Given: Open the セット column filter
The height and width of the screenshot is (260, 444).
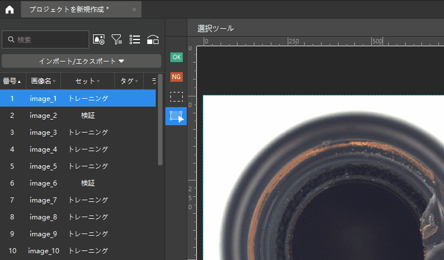Looking at the screenshot, I should 98,81.
